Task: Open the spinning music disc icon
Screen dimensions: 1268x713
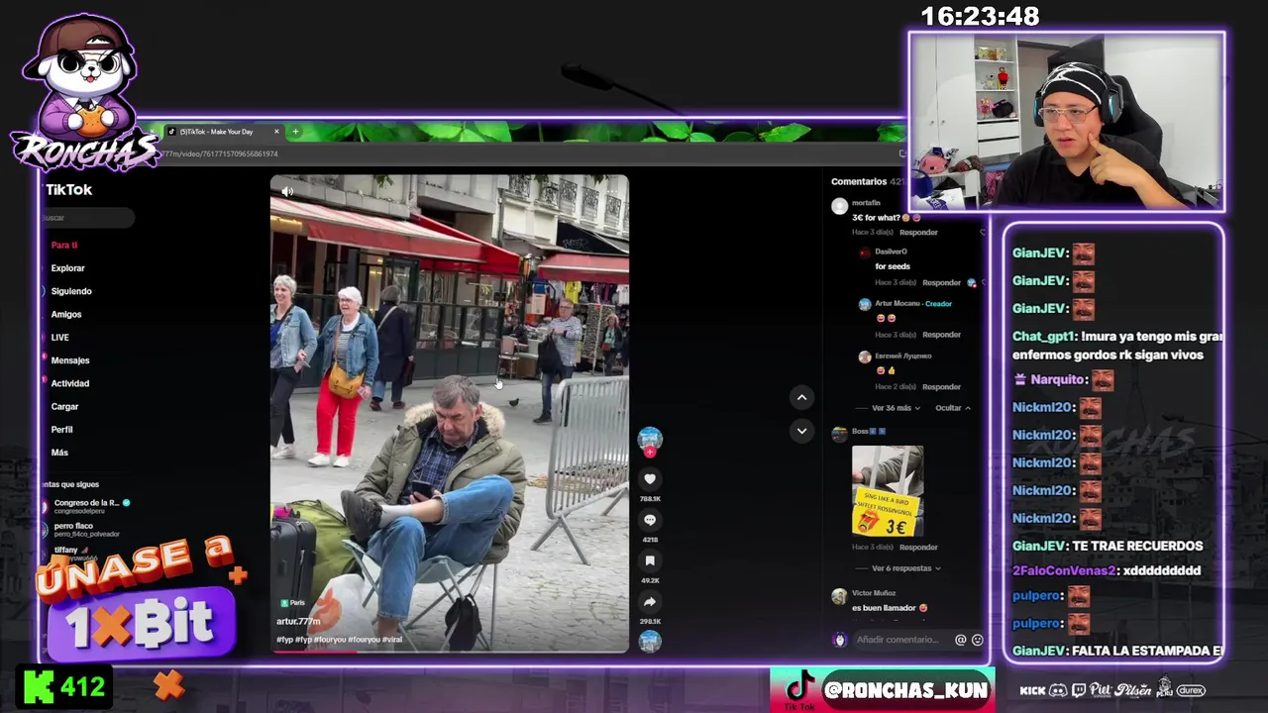Action: click(x=650, y=642)
